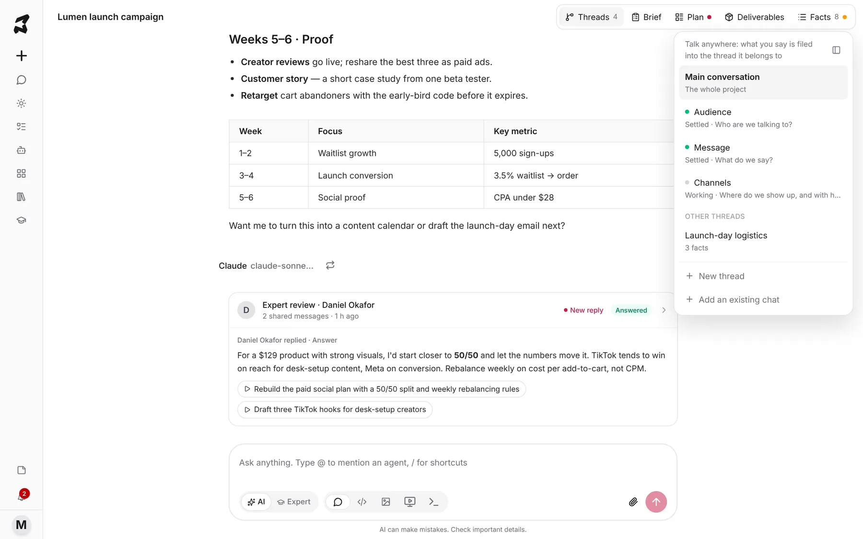
Task: Open the Threads tab
Action: (x=592, y=17)
